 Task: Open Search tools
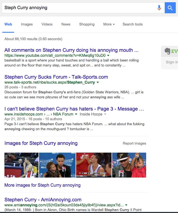click(x=133, y=24)
